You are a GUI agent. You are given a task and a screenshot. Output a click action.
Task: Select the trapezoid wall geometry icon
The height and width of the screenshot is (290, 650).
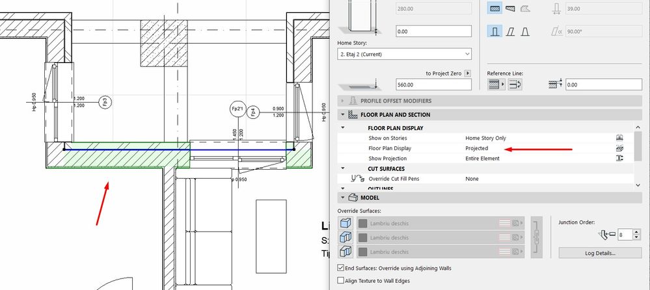(510, 8)
